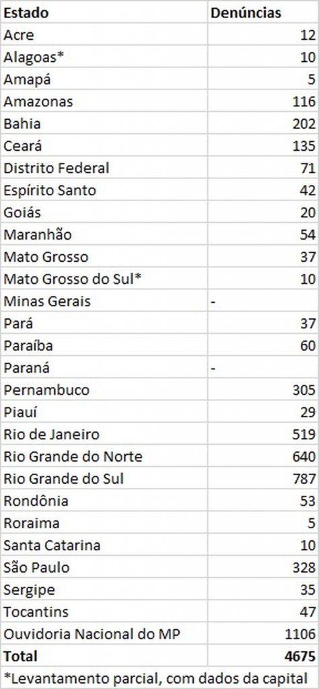This screenshot has width=319, height=689.
Task: Select the São Paulo cell
Action: coord(104,567)
